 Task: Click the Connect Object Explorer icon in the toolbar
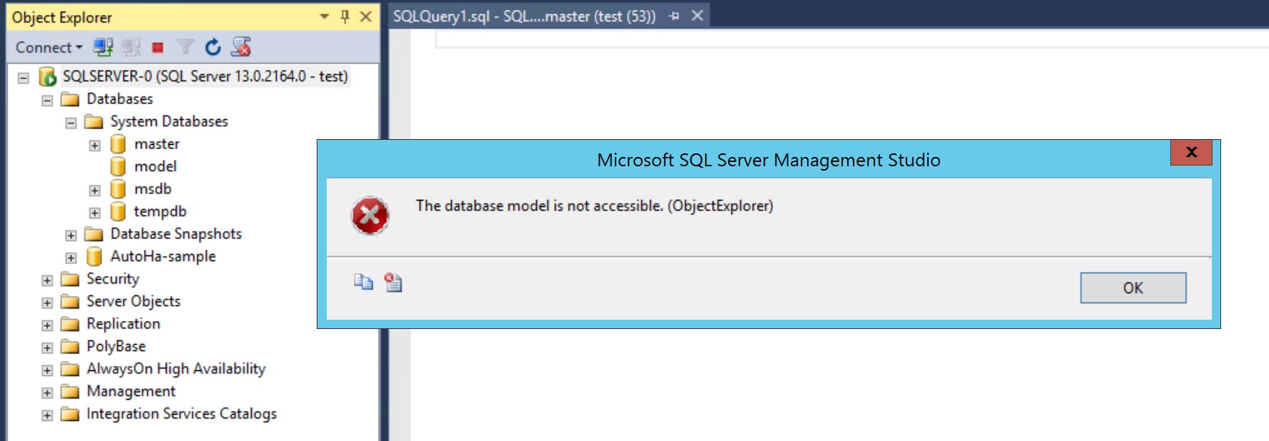coord(104,47)
